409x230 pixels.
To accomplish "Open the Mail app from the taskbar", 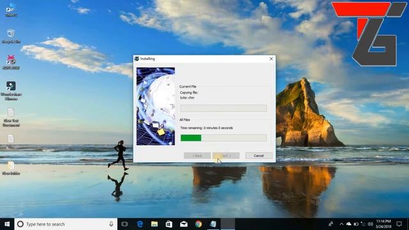I will 183,224.
